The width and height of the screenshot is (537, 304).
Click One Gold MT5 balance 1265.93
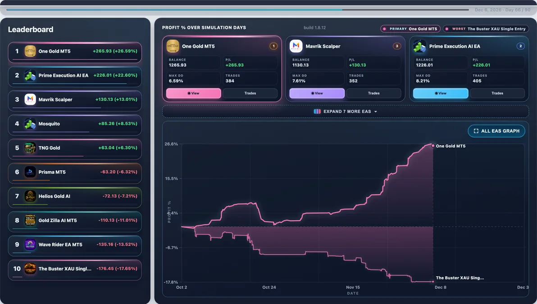(177, 65)
